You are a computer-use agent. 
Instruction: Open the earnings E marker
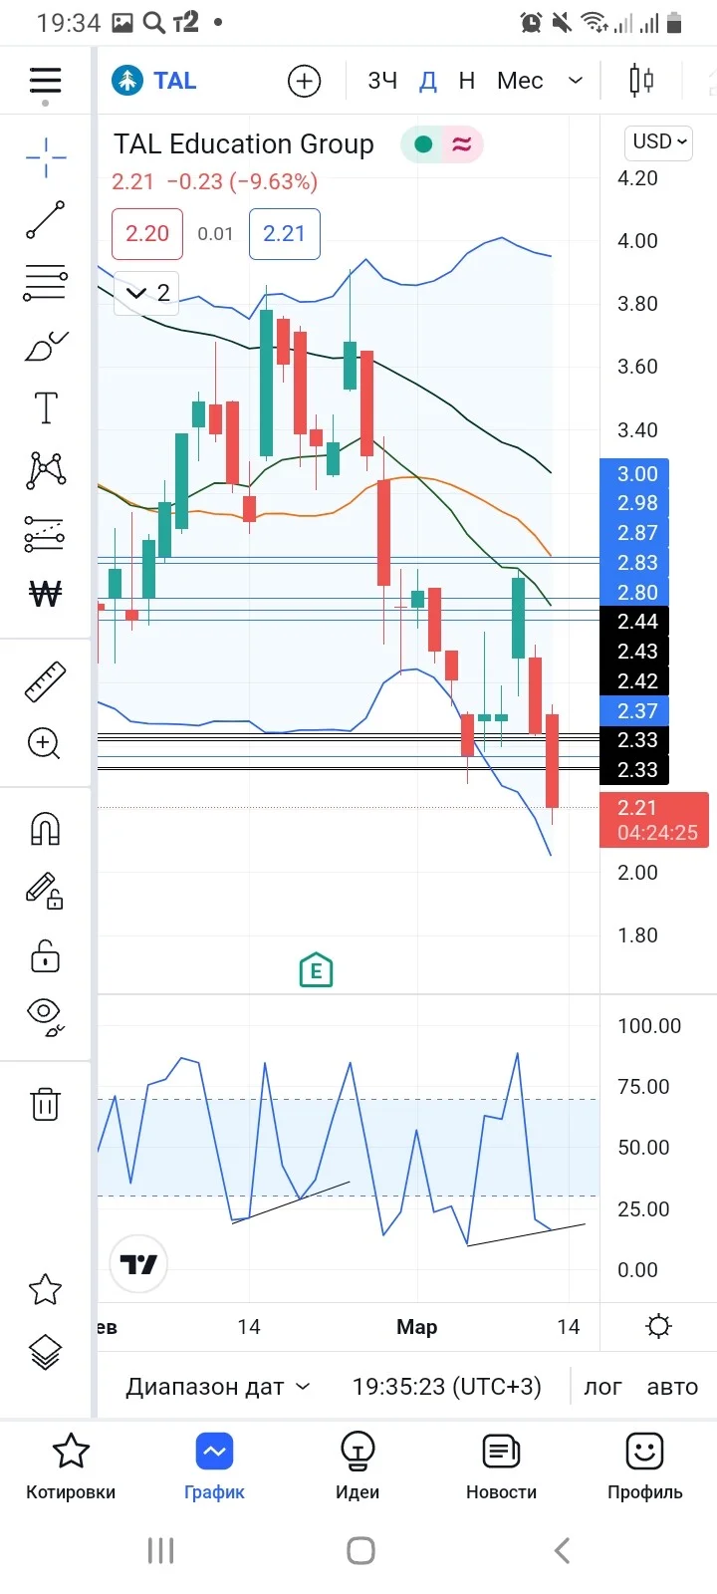coord(316,969)
